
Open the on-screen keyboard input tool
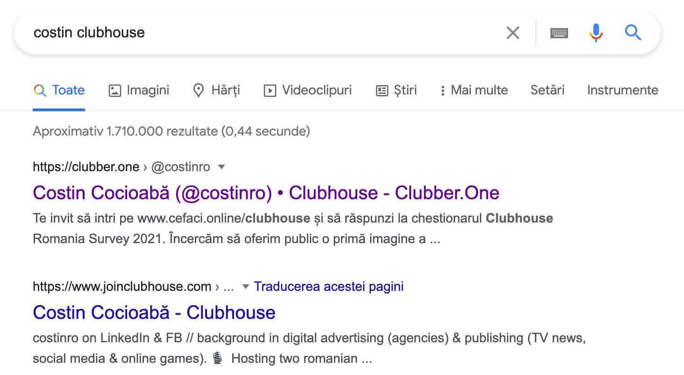pyautogui.click(x=559, y=33)
